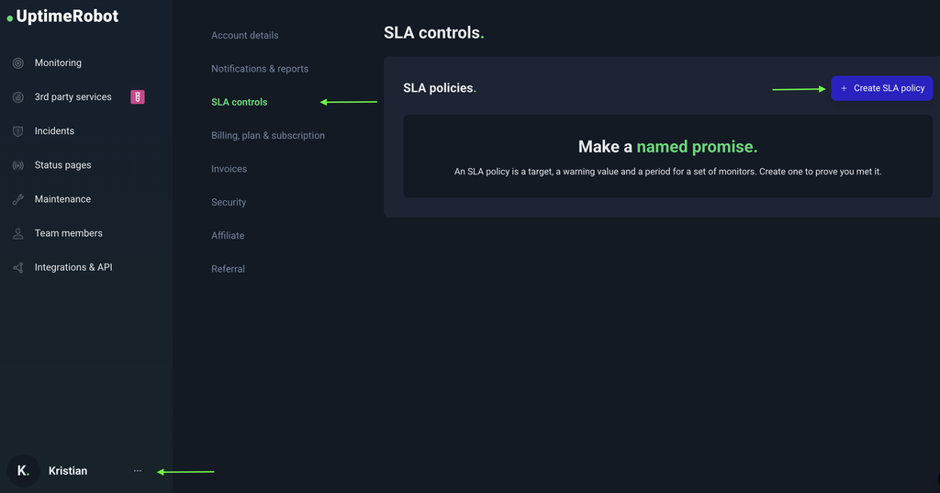The image size is (940, 493).
Task: Open the Security settings
Action: (229, 202)
